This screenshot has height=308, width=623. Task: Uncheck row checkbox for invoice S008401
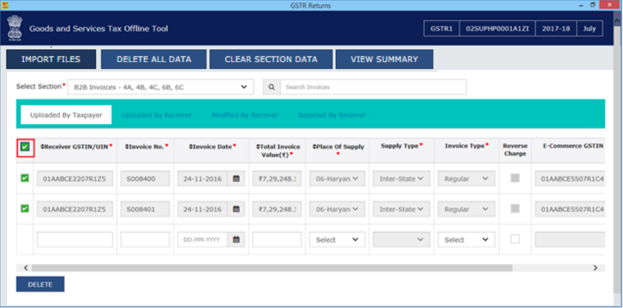pos(25,208)
